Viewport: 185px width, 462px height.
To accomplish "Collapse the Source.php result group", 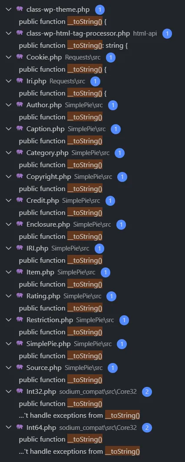I will pyautogui.click(x=9, y=367).
